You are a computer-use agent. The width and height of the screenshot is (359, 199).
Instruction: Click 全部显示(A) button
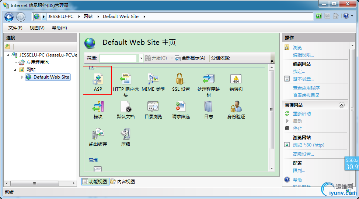pyautogui.click(x=190, y=58)
